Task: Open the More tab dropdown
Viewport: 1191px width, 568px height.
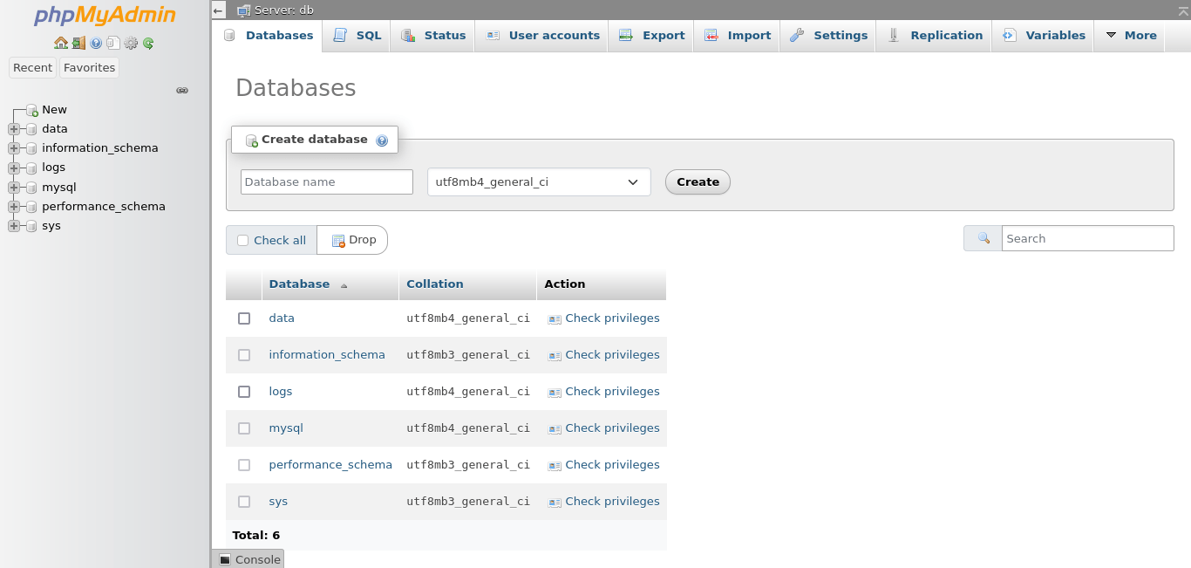Action: tap(1130, 36)
